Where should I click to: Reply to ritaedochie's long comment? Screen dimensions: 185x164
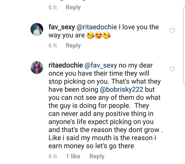pyautogui.click(x=97, y=156)
